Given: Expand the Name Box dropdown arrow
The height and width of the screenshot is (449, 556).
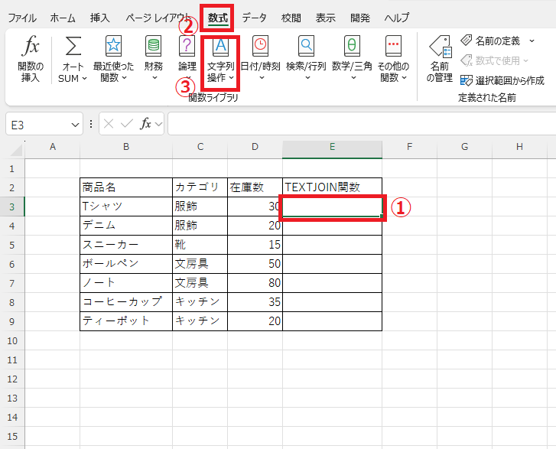Looking at the screenshot, I should click(x=75, y=125).
